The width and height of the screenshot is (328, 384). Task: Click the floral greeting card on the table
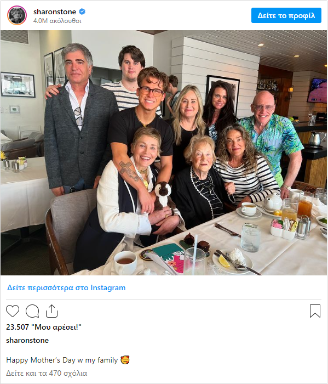click(x=169, y=258)
